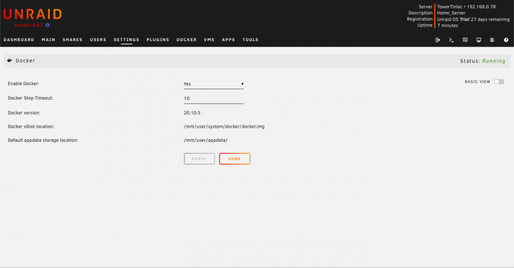Click the logout icon in header
The height and width of the screenshot is (268, 514).
click(437, 40)
